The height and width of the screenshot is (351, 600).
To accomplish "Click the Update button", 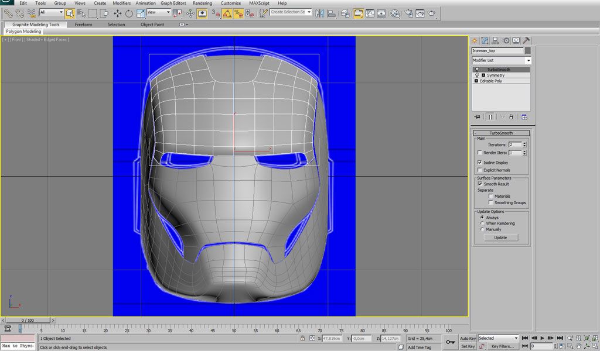I will click(x=500, y=238).
